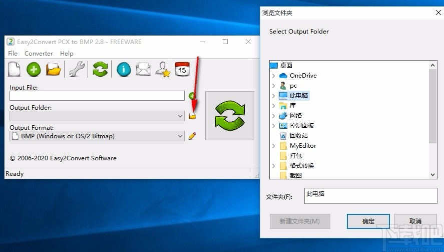Select the 格式转换 folder
This screenshot has width=444, height=252.
click(301, 165)
